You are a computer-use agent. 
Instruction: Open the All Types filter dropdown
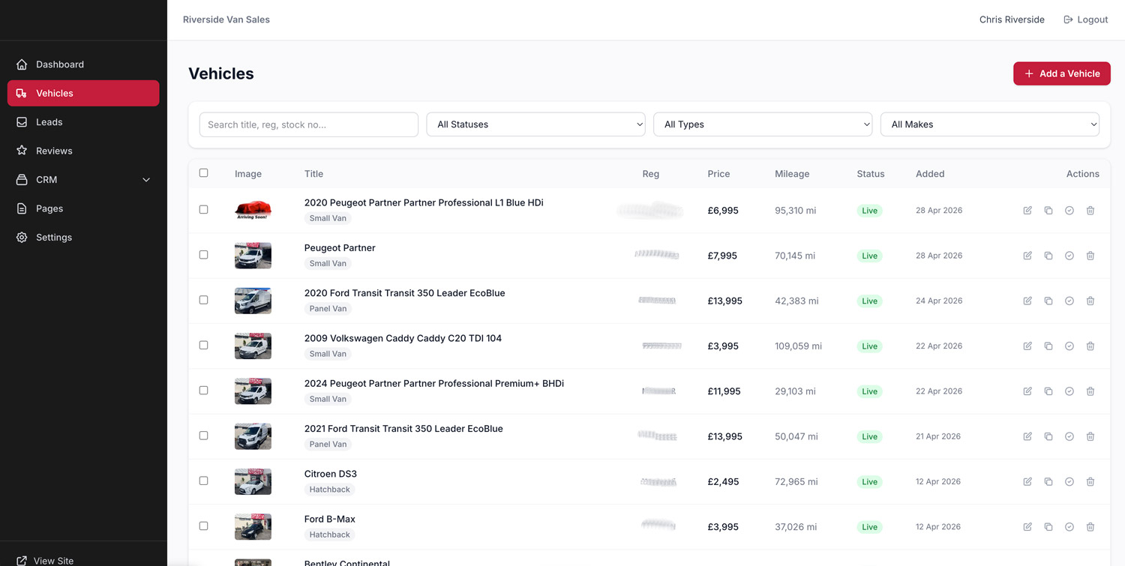[x=763, y=124]
